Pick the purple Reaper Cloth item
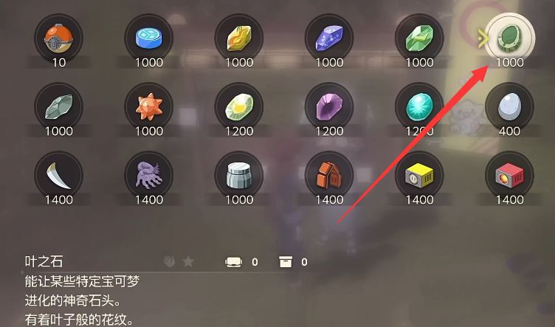 coord(149,176)
